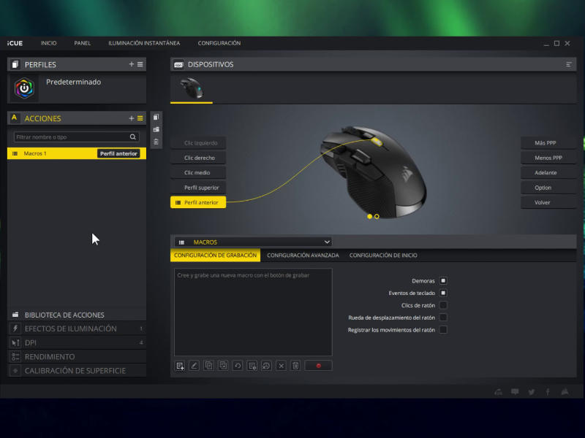This screenshot has width=585, height=438.
Task: Select the highlighted Perfil anterior button
Action: (x=198, y=202)
